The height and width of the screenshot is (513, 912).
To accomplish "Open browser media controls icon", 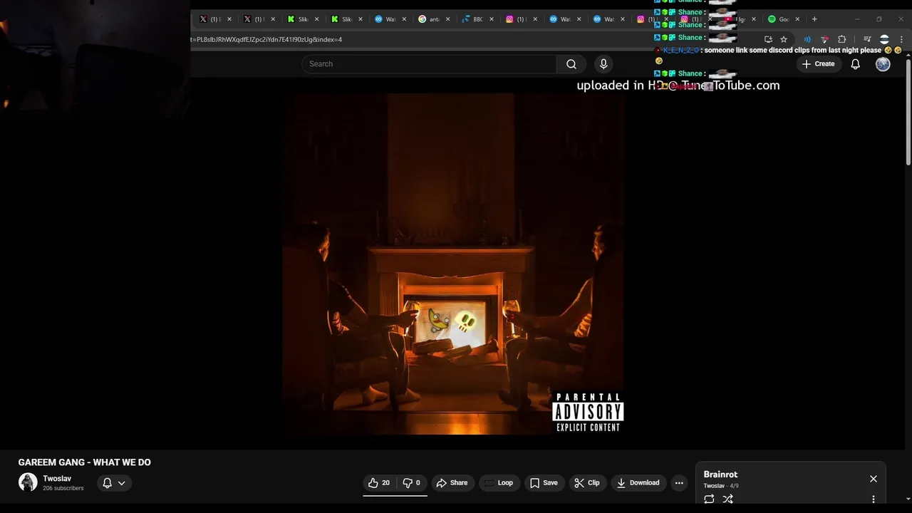I will (x=867, y=40).
